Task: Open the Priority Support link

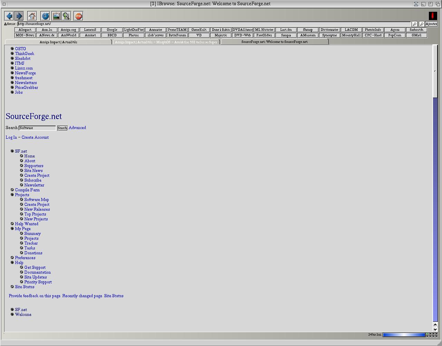Action: tap(38, 282)
